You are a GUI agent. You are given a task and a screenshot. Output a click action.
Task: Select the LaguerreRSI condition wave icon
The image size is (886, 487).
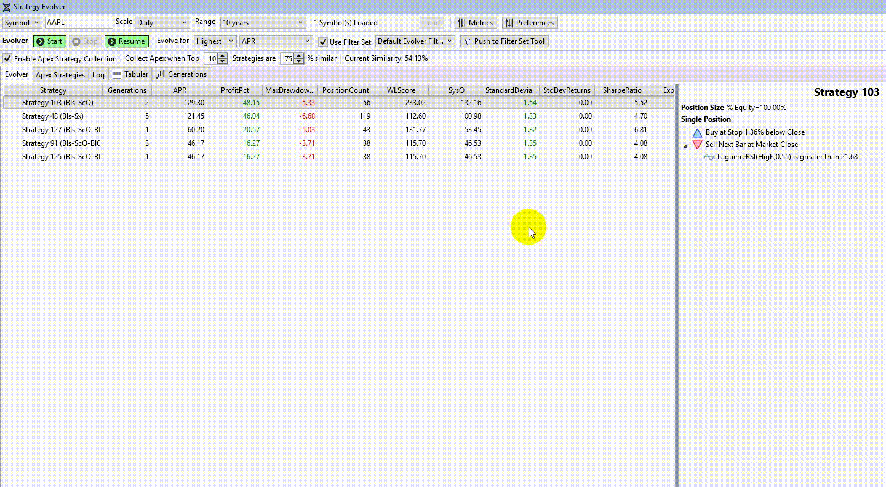point(708,157)
